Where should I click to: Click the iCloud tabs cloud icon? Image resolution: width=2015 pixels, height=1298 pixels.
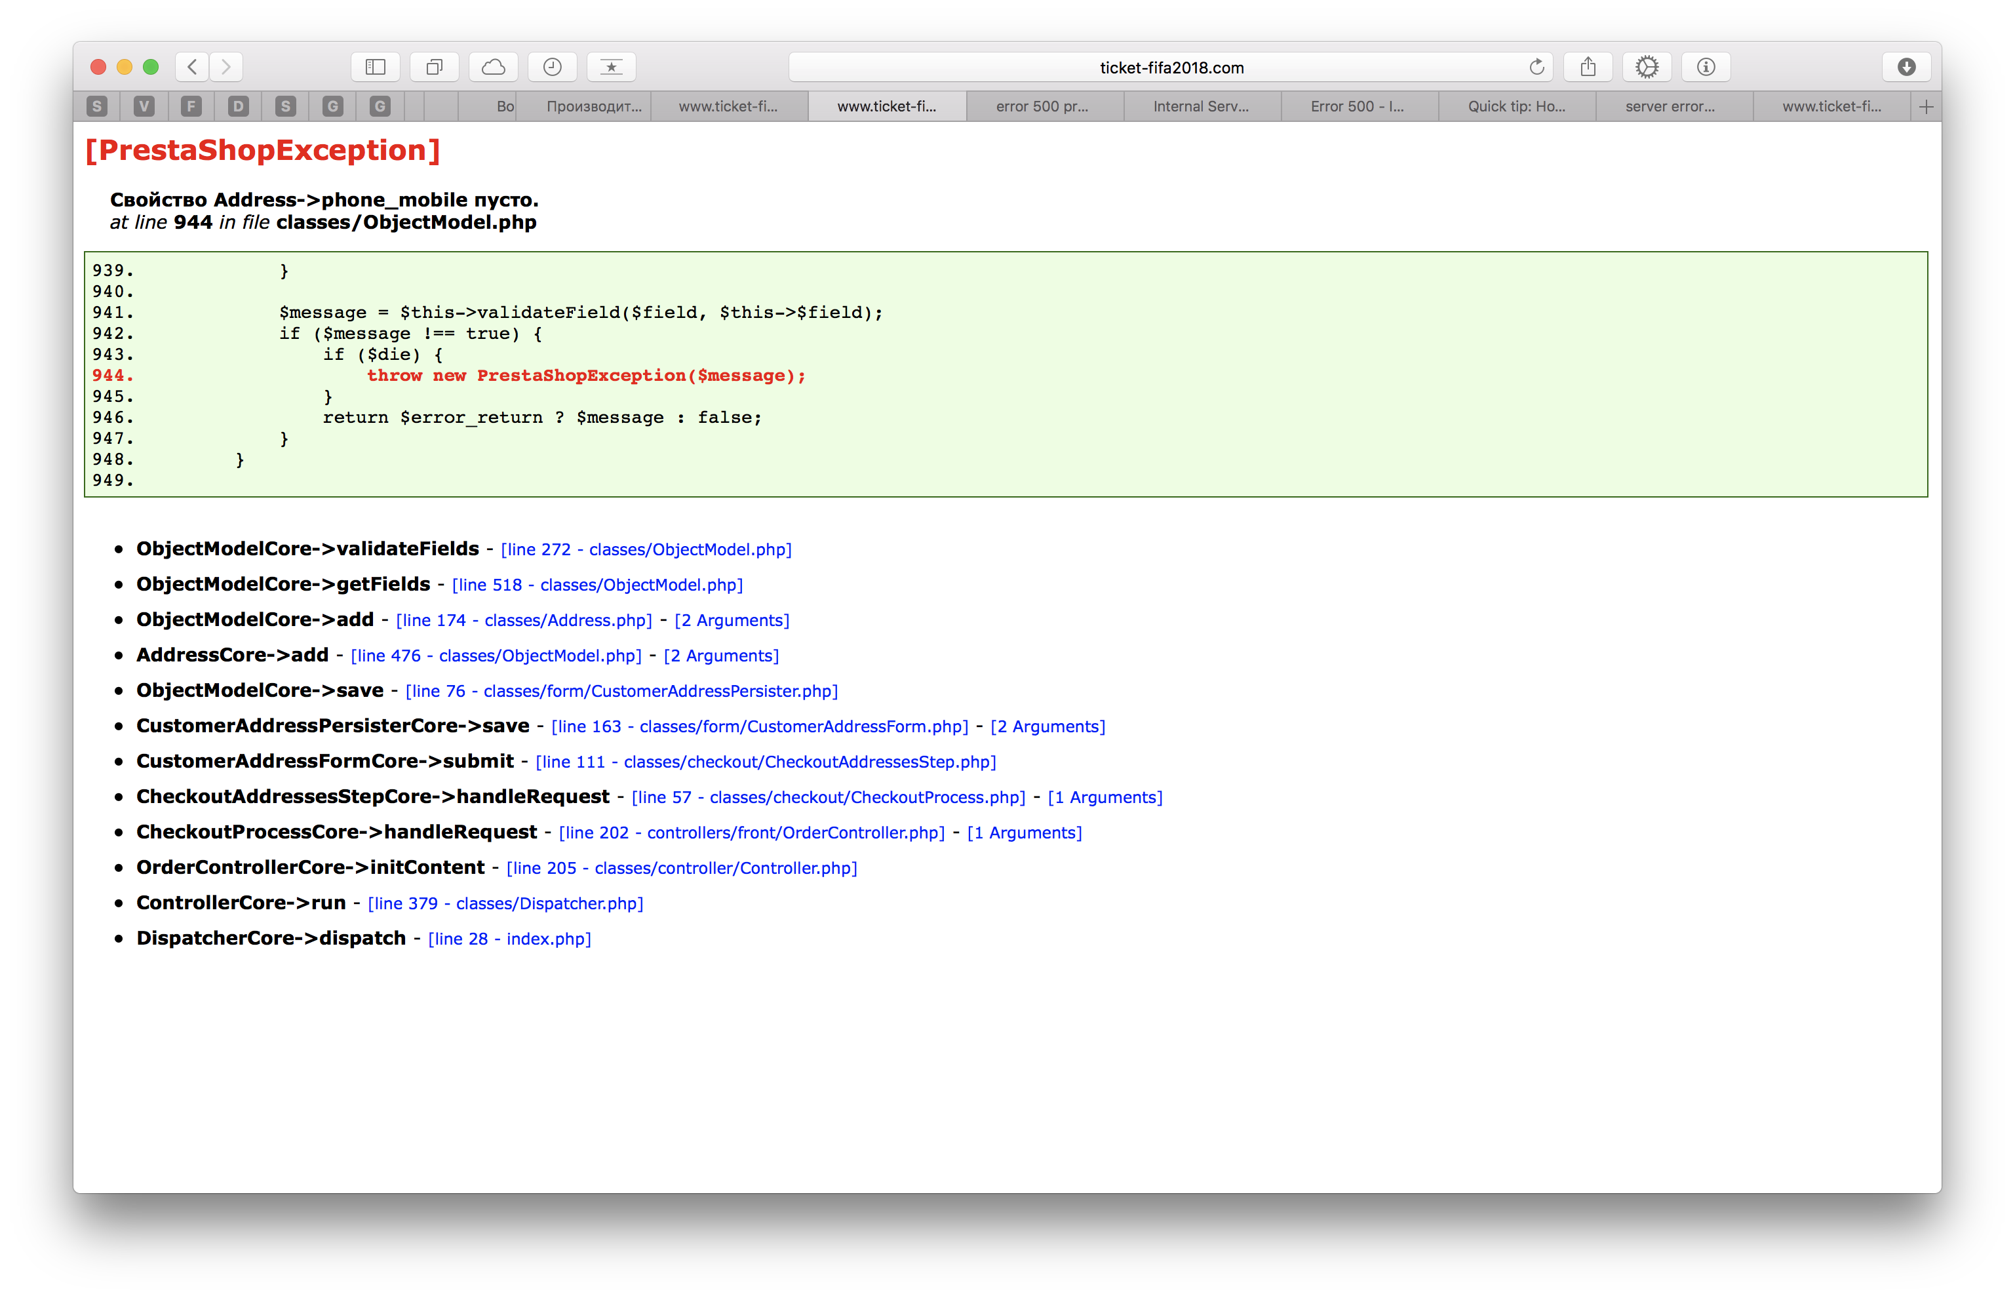tap(494, 67)
